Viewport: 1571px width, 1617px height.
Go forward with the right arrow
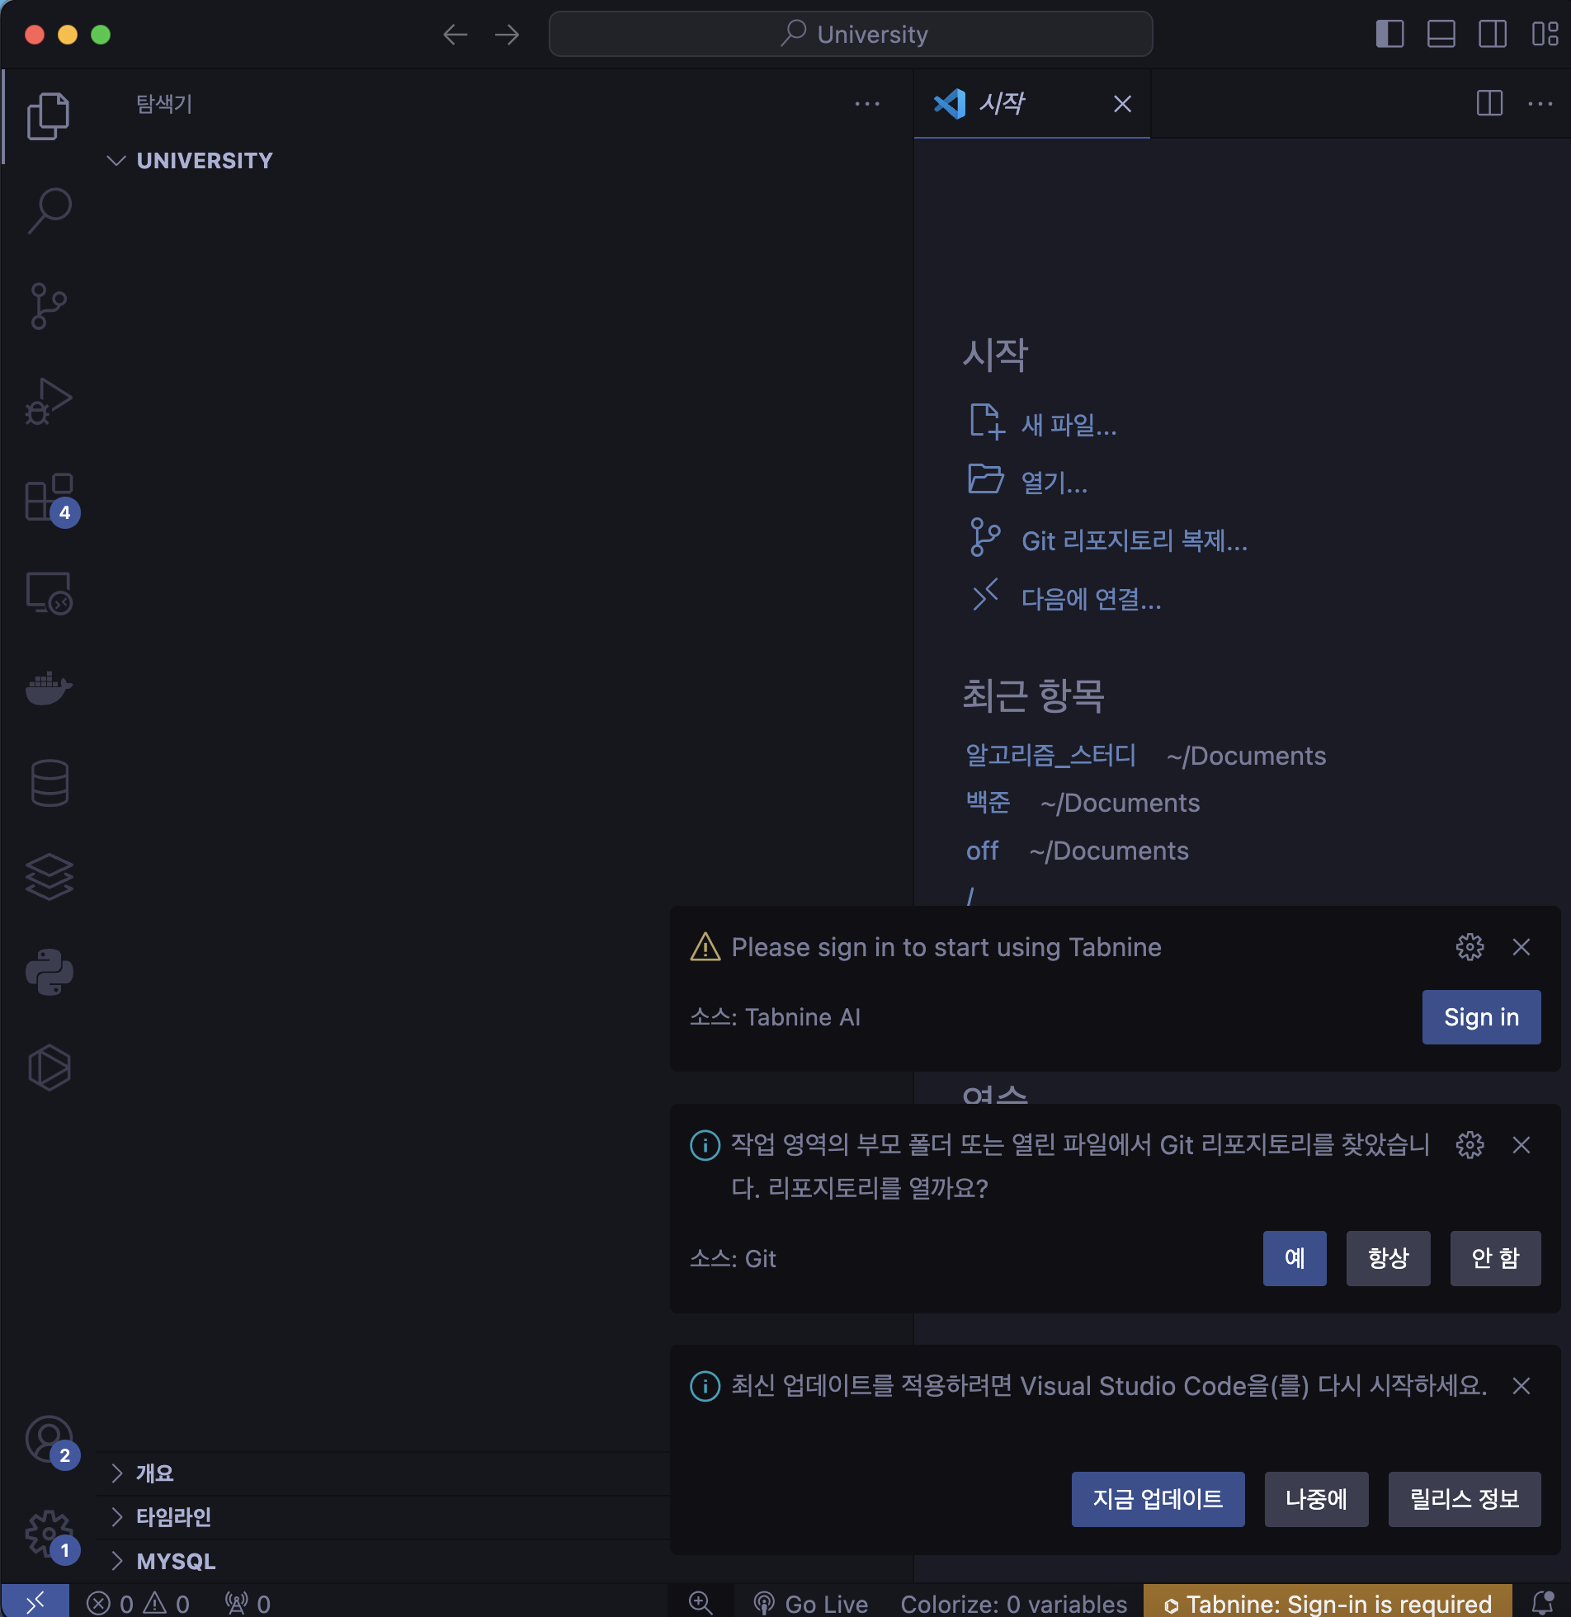pyautogui.click(x=507, y=35)
